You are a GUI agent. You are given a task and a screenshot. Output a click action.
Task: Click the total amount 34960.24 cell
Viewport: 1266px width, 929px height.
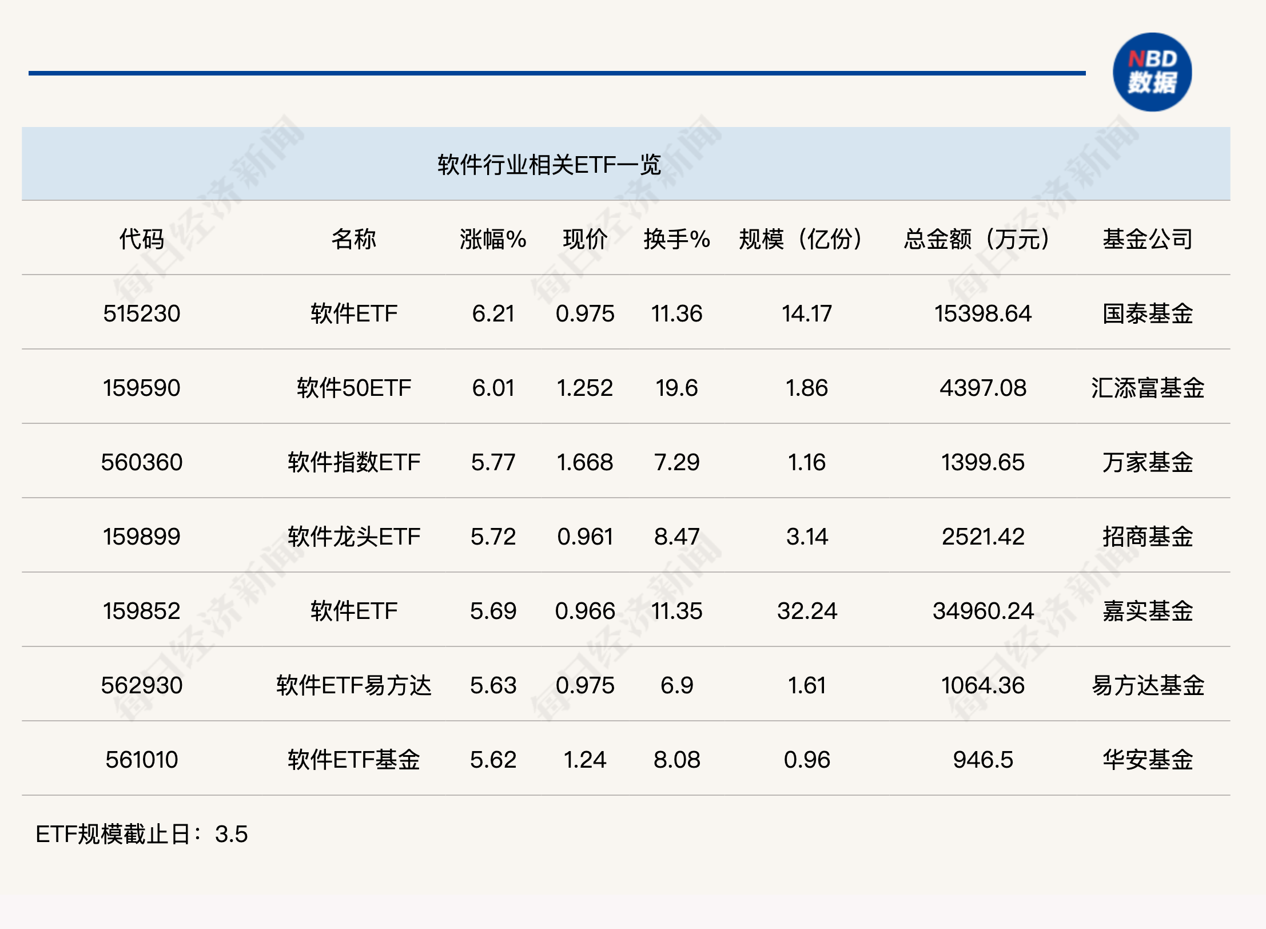(982, 611)
